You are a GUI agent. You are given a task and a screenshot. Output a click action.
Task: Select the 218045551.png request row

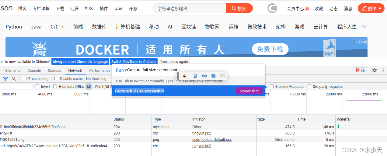click(x=193, y=139)
